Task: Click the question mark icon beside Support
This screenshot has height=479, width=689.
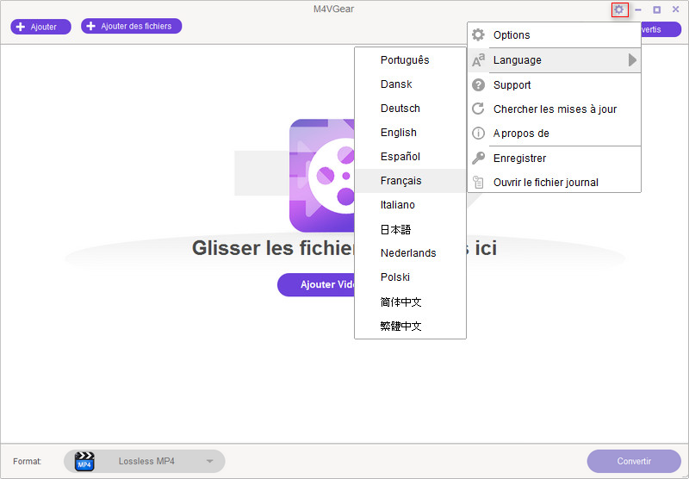Action: (x=478, y=85)
